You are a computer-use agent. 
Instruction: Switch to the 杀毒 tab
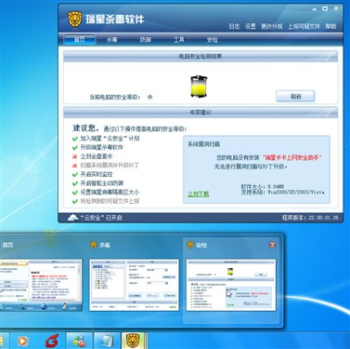[x=112, y=40]
